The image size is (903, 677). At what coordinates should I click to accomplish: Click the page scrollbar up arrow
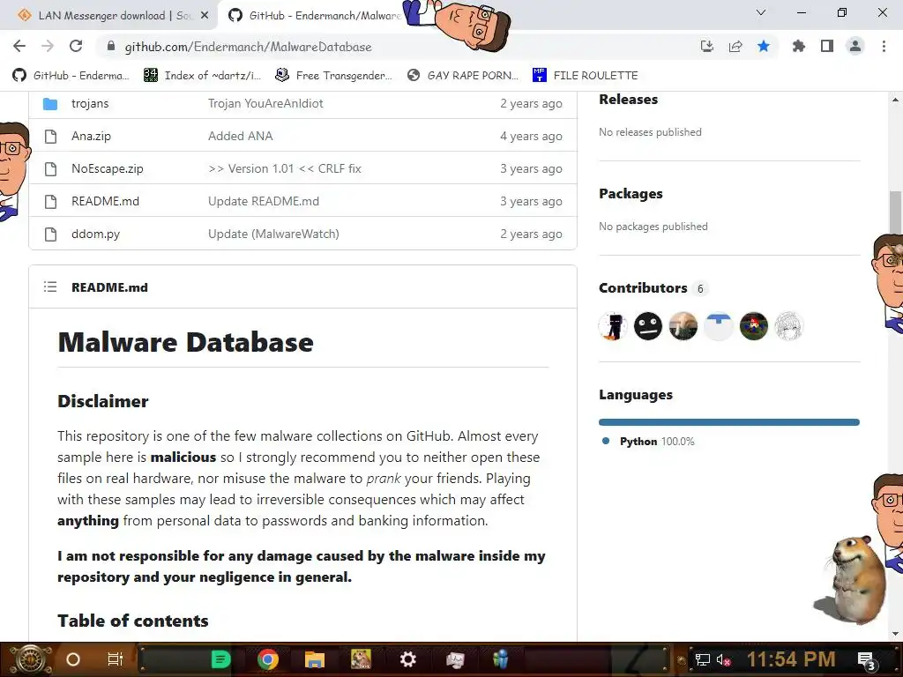coord(895,100)
